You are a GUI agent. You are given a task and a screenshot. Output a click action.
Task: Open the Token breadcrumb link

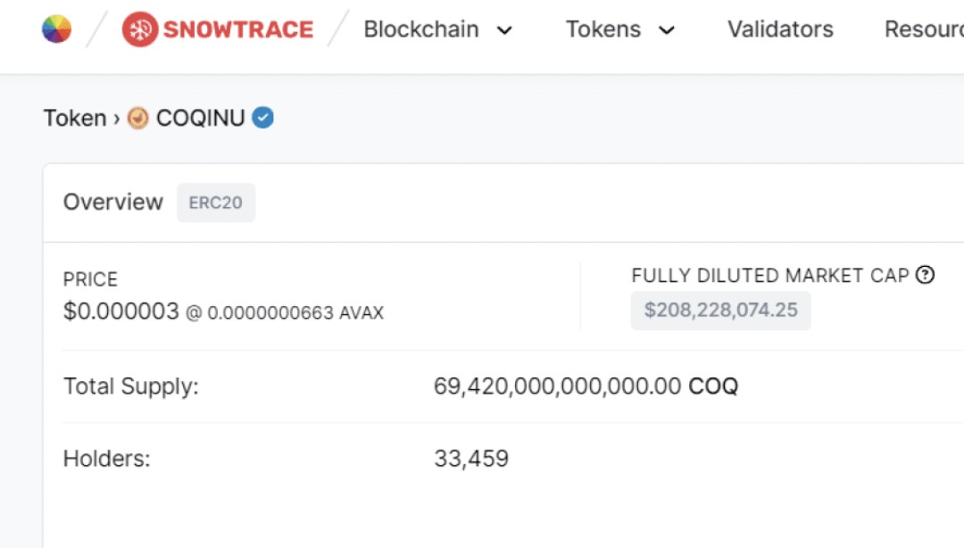[x=75, y=117]
